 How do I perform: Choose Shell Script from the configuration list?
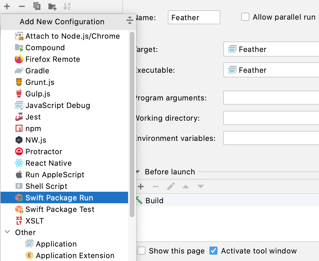pos(46,186)
